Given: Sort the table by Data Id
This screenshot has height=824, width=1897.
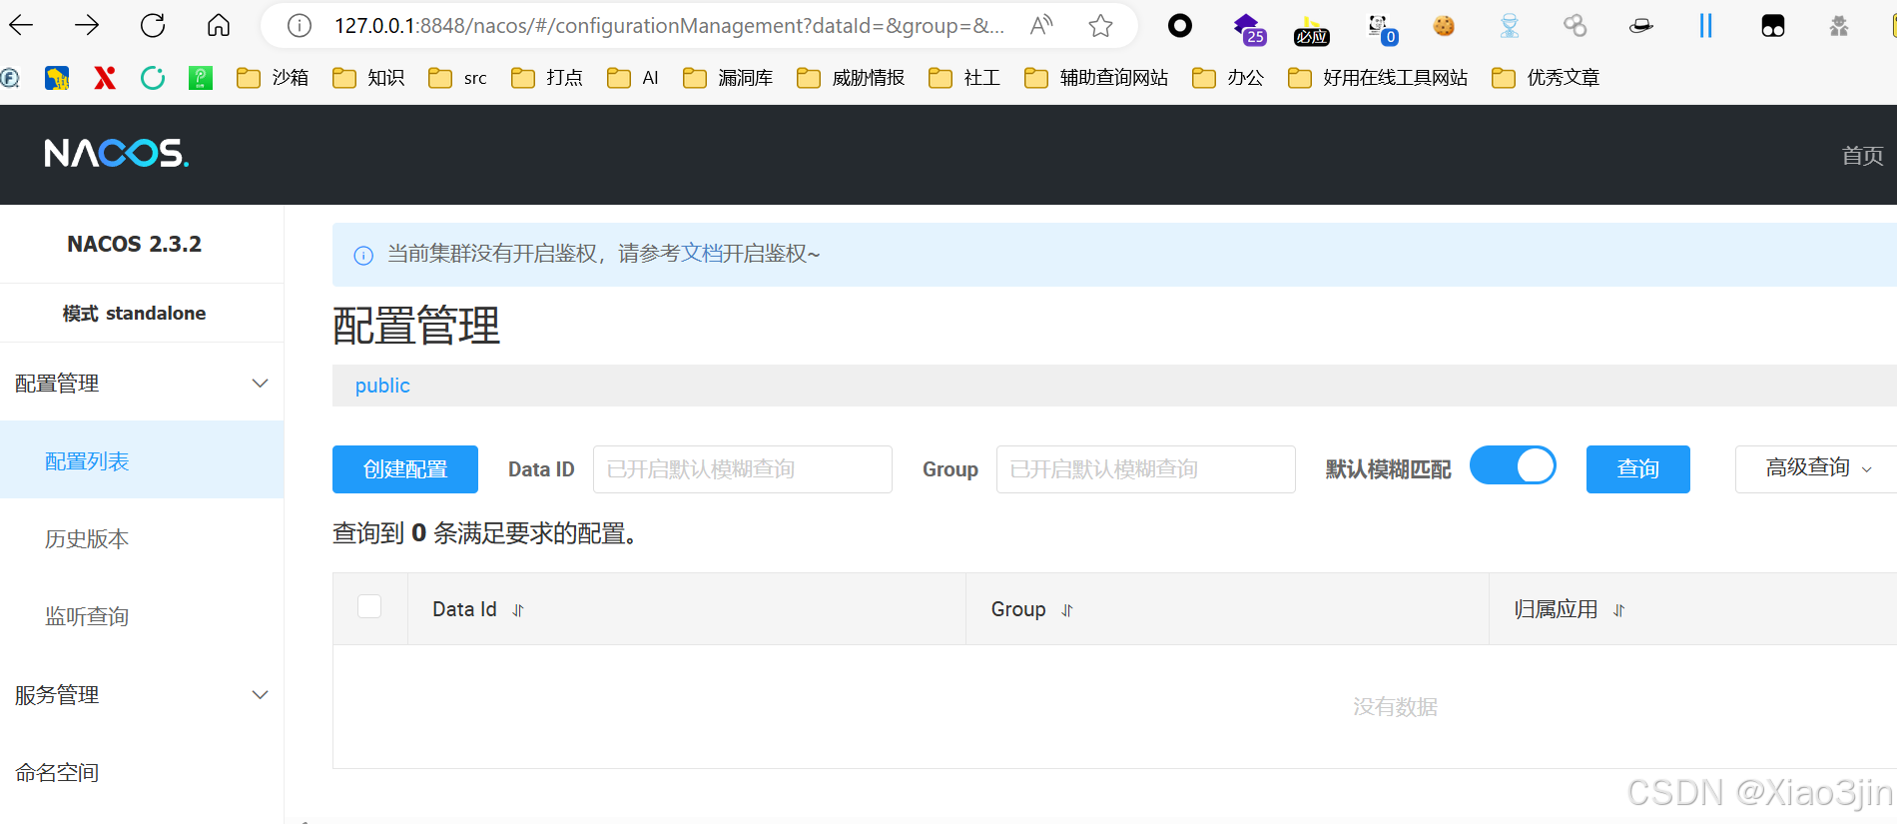Looking at the screenshot, I should [x=518, y=610].
